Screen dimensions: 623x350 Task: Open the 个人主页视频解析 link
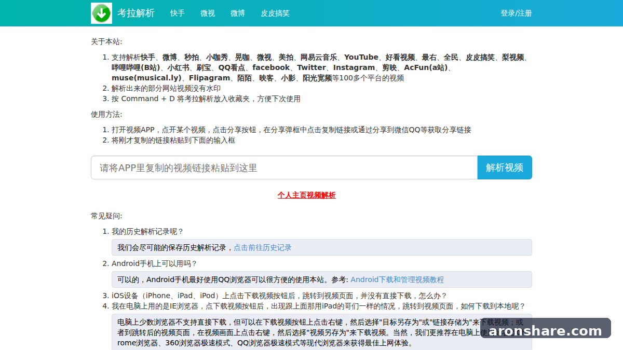(x=307, y=195)
